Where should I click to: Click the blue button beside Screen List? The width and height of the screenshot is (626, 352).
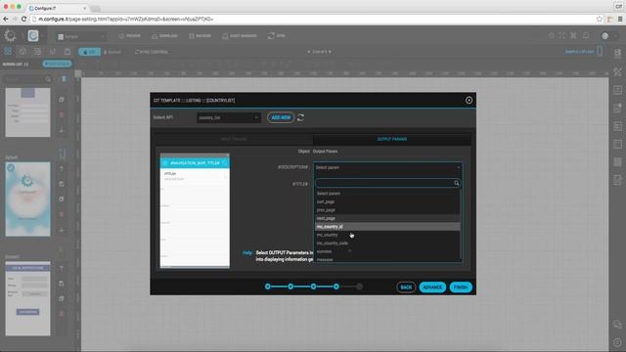(57, 64)
